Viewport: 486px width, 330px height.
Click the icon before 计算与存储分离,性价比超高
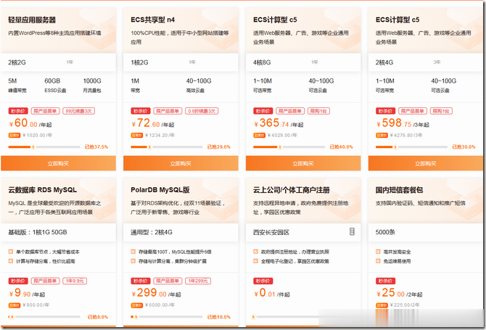11,261
